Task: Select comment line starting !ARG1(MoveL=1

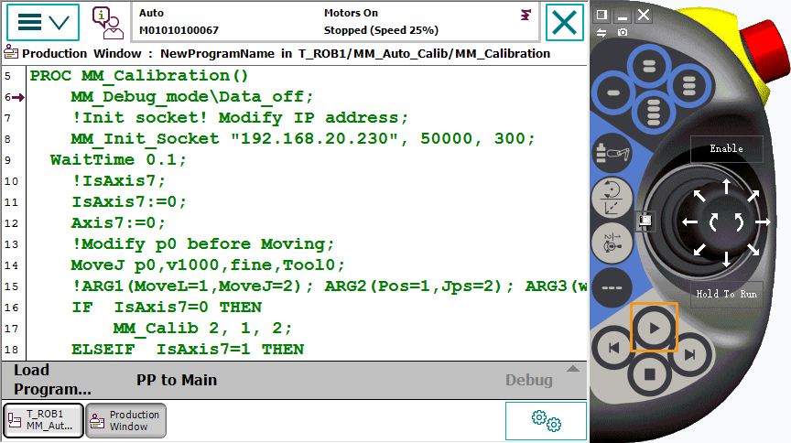Action: click(330, 286)
